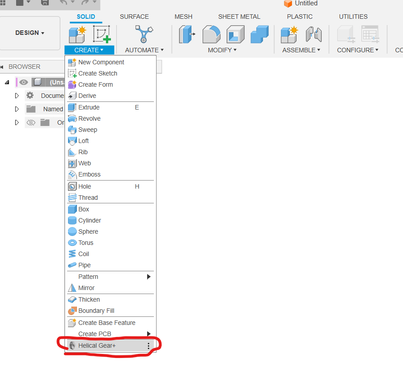Click the Combine tool icon
403x383 pixels.
(x=259, y=34)
